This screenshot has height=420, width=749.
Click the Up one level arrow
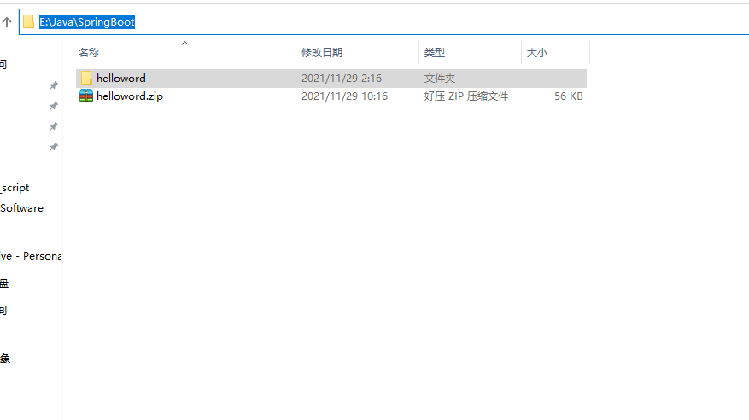pyautogui.click(x=7, y=22)
